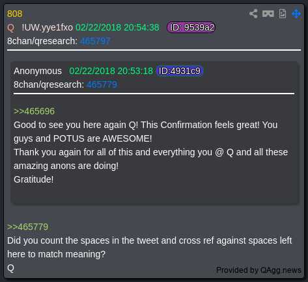Select the blue ID:4931c9 badge

pyautogui.click(x=180, y=71)
